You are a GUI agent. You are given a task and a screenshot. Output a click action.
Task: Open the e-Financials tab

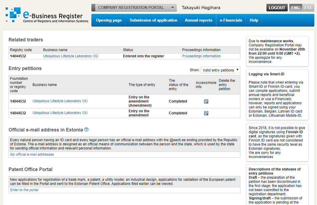coord(231,20)
